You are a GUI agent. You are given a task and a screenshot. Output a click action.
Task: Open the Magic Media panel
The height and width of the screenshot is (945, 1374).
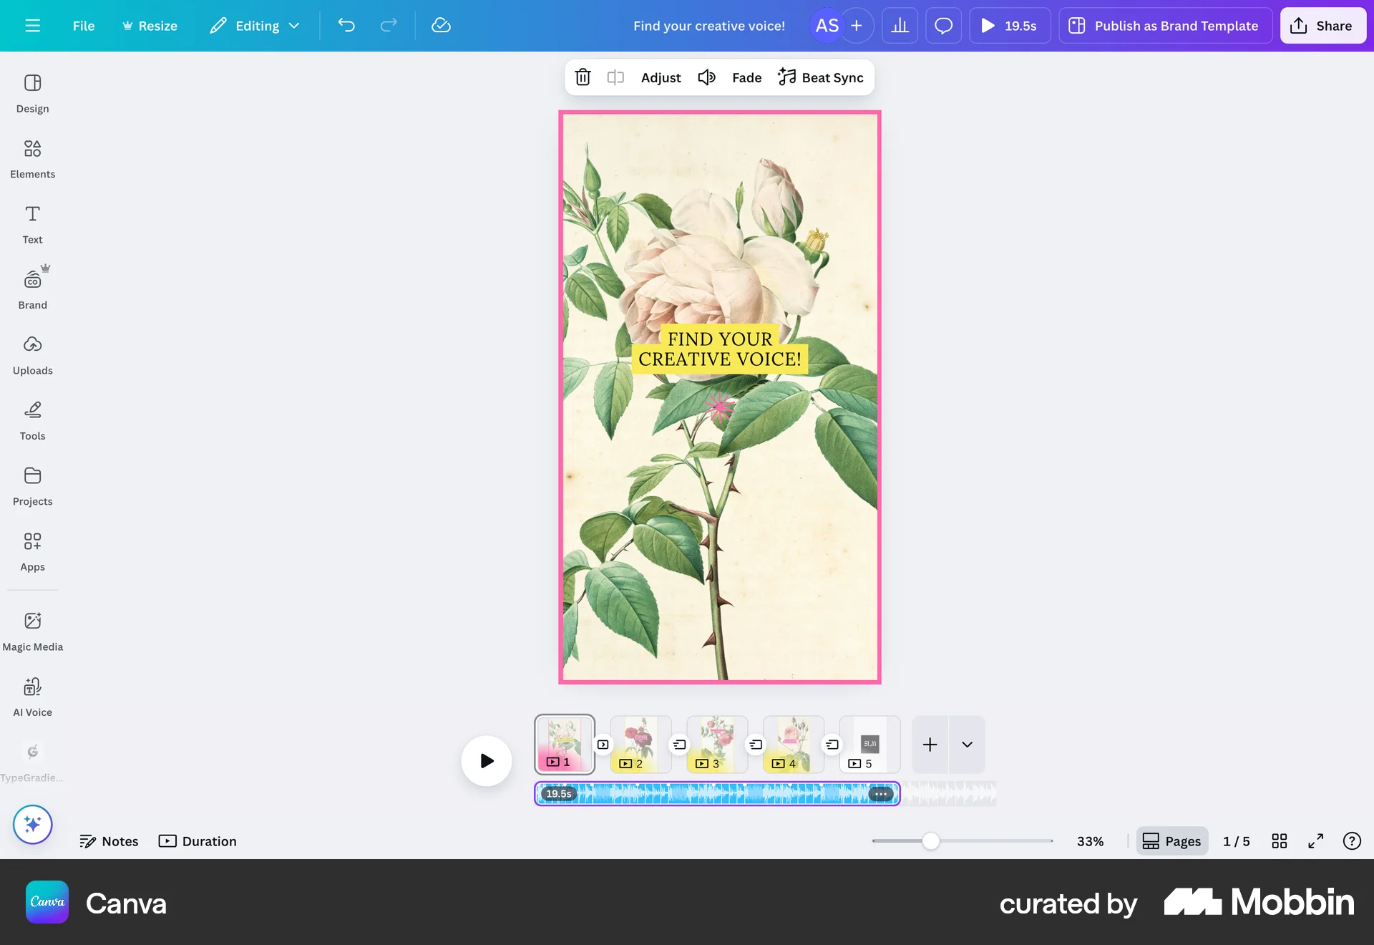(32, 630)
